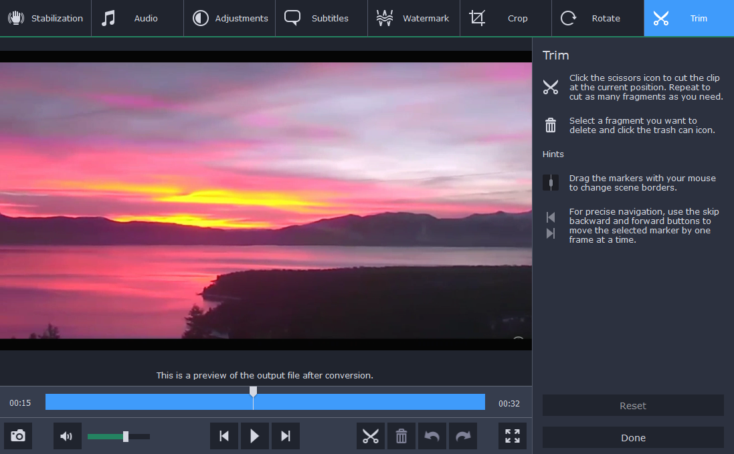Image resolution: width=734 pixels, height=454 pixels.
Task: Switch to the Rotate tab
Action: [597, 18]
